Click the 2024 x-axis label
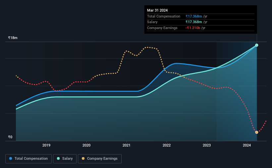 tap(247, 145)
